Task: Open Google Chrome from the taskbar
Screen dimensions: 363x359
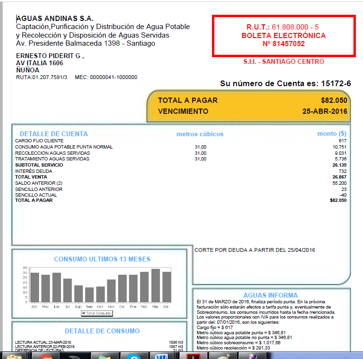Action: coord(46,356)
